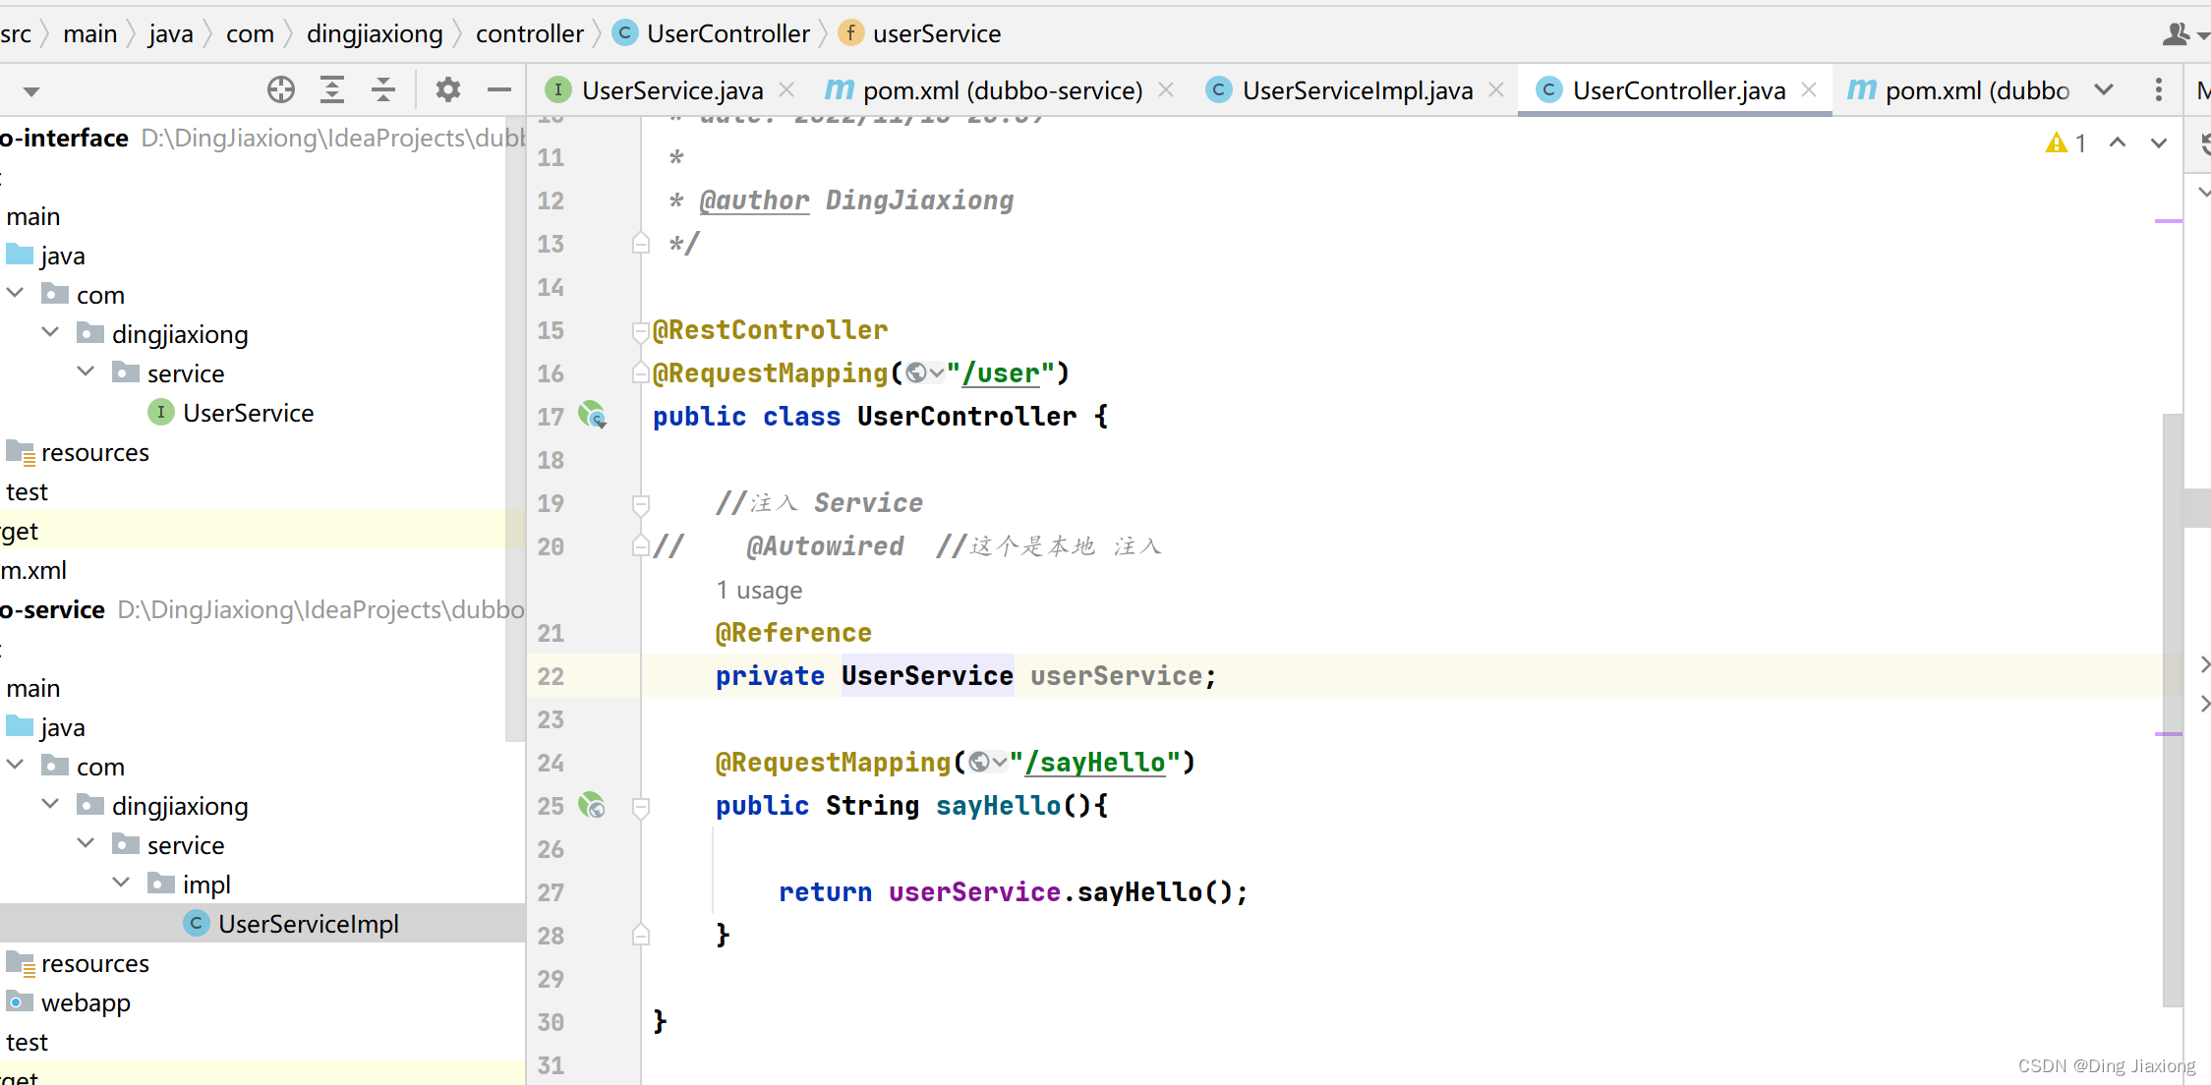This screenshot has width=2211, height=1085.
Task: Click the globe URL icon before "/sayHello"
Action: [987, 763]
